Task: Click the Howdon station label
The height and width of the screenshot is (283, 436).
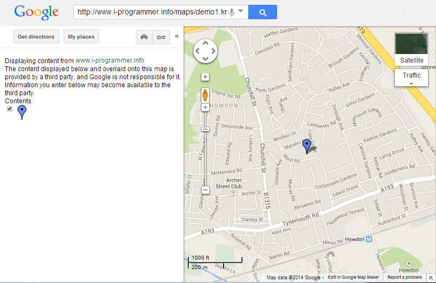Action: click(x=355, y=239)
